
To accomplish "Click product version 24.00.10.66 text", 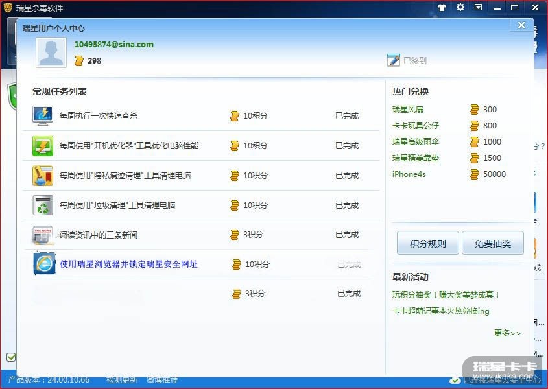I will [x=49, y=380].
